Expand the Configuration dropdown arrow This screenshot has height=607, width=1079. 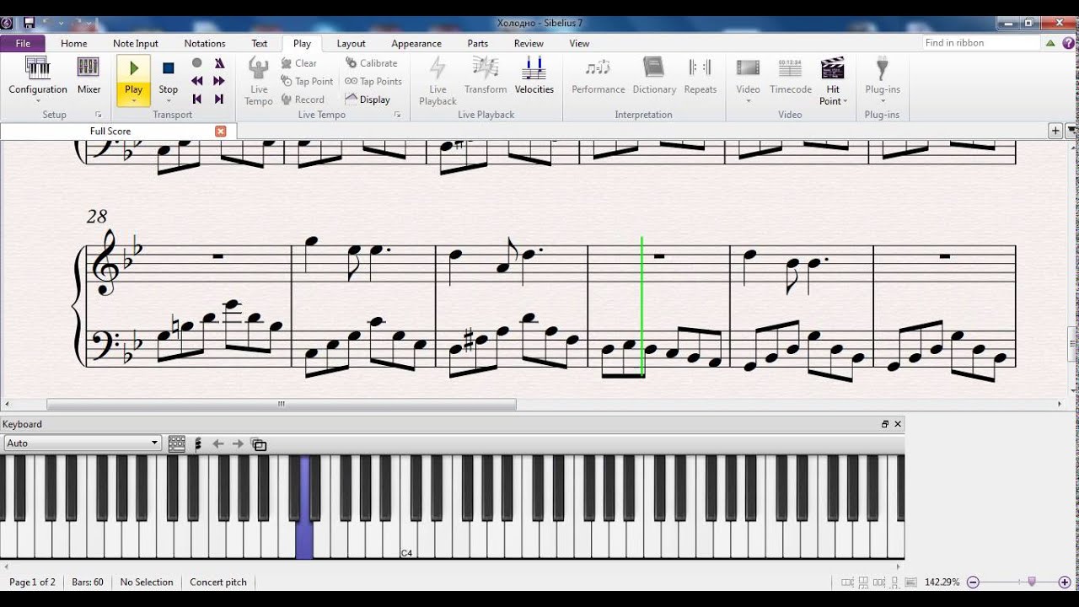[x=38, y=101]
